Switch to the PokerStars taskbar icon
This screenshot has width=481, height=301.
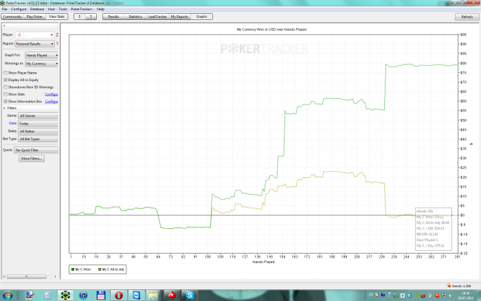pos(172,296)
